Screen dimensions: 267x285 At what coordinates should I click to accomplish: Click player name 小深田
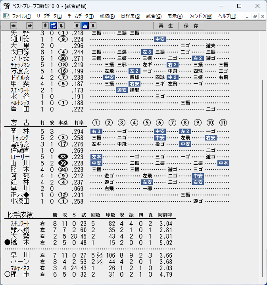point(20,201)
